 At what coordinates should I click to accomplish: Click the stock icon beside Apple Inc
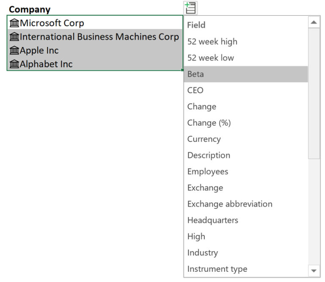[14, 50]
